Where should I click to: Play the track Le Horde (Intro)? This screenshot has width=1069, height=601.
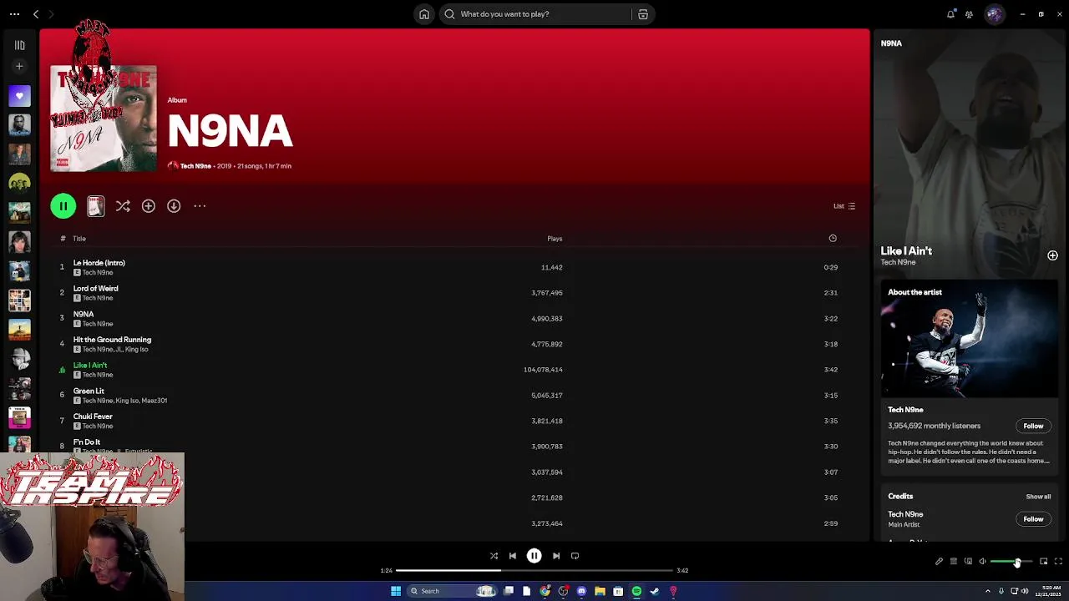click(x=99, y=263)
